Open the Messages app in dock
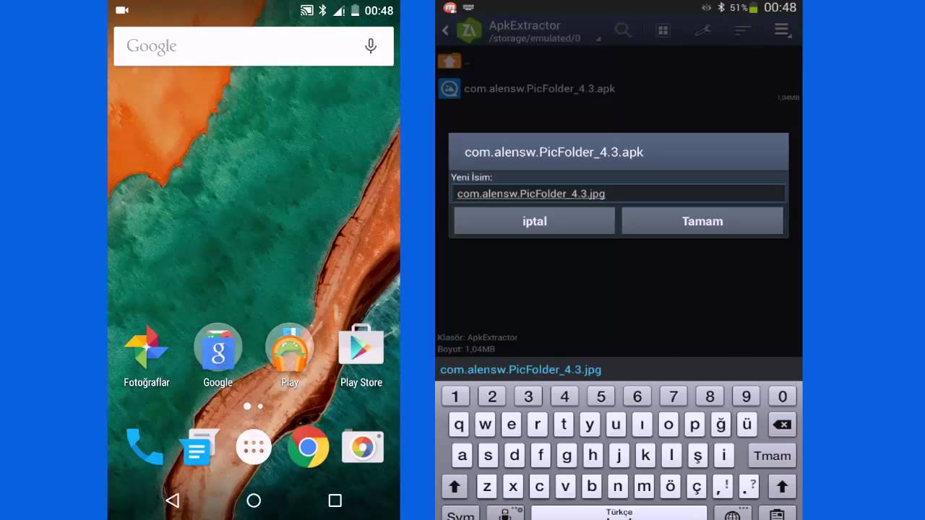Screen dimensions: 925x520 (x=199, y=447)
